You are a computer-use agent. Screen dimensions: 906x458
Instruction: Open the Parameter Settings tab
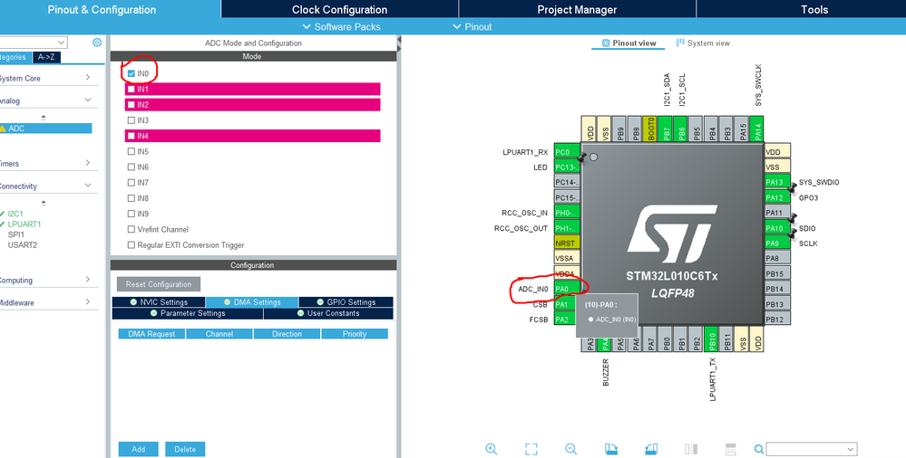click(187, 312)
